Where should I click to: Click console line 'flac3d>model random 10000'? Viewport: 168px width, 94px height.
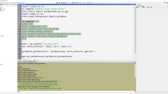tap(27, 74)
